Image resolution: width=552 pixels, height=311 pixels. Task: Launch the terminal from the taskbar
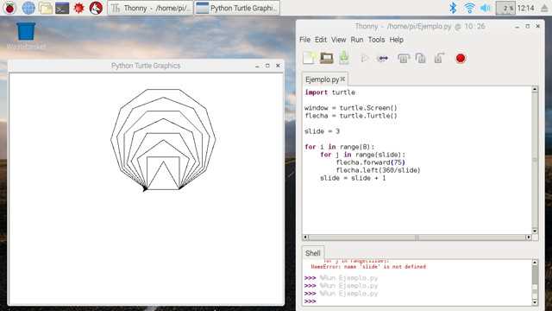pos(62,8)
